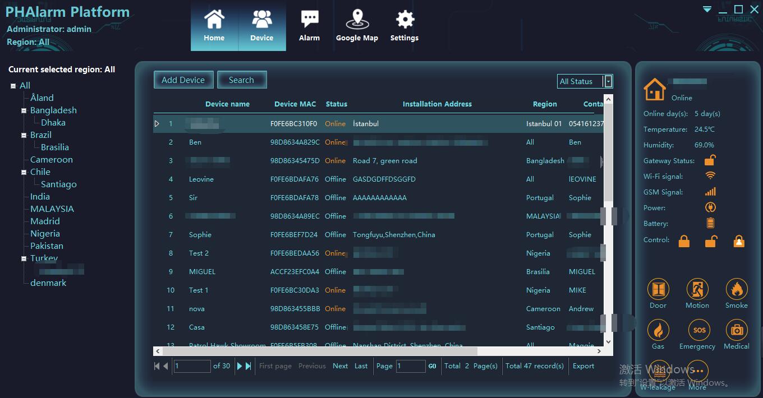
Task: Select MALAYSIA in the region tree
Action: point(52,209)
